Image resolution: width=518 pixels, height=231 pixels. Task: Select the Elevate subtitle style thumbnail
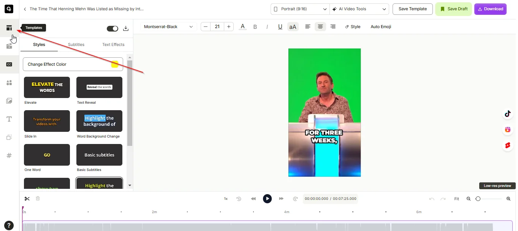[x=47, y=87]
